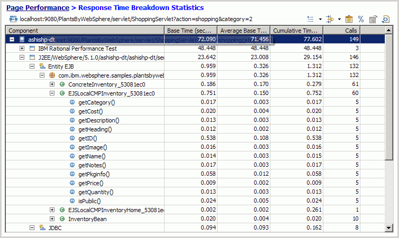Click the 48.448 base time of IBM Rational

point(206,48)
